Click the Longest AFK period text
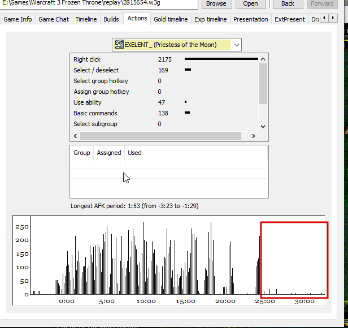Screen dimensions: 348x328 point(134,206)
